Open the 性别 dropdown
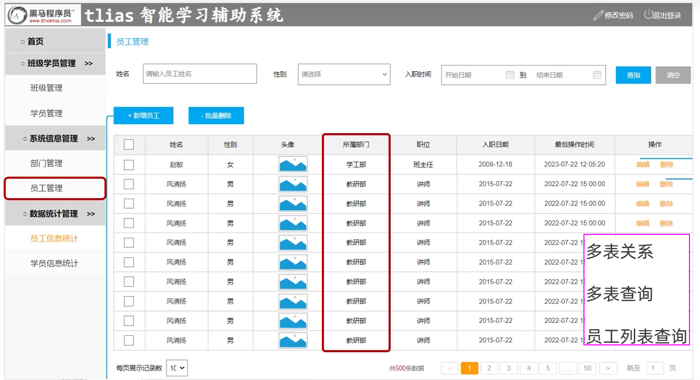 pos(344,74)
